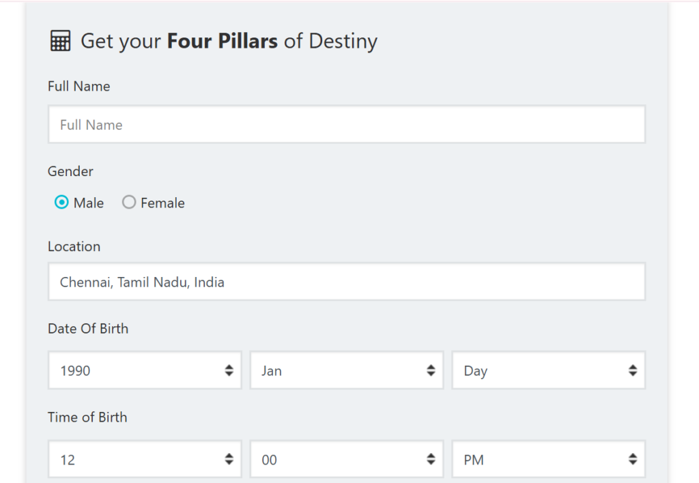Open the minutes dropdown showing 00
Image resolution: width=699 pixels, height=483 pixels.
pyautogui.click(x=338, y=460)
